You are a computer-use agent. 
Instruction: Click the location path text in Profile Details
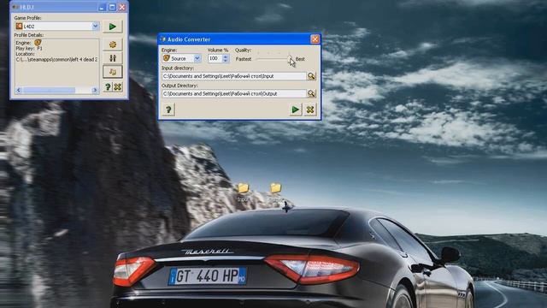[x=56, y=60]
